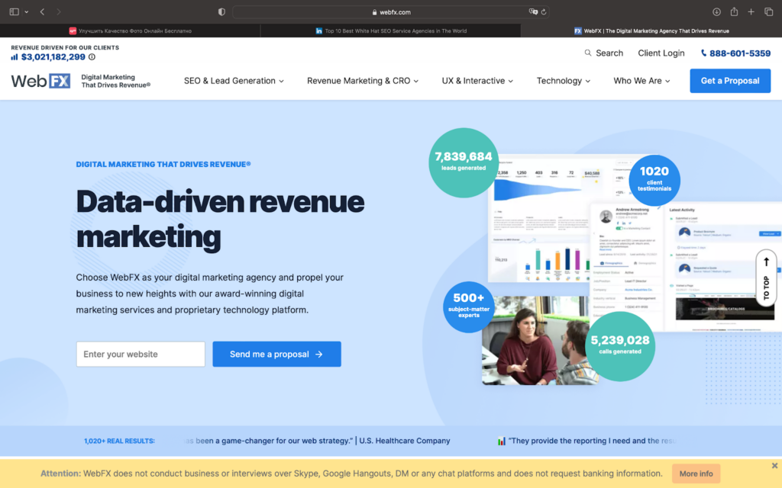Click Get a Proposal button
Image resolution: width=782 pixels, height=488 pixels.
tap(730, 81)
